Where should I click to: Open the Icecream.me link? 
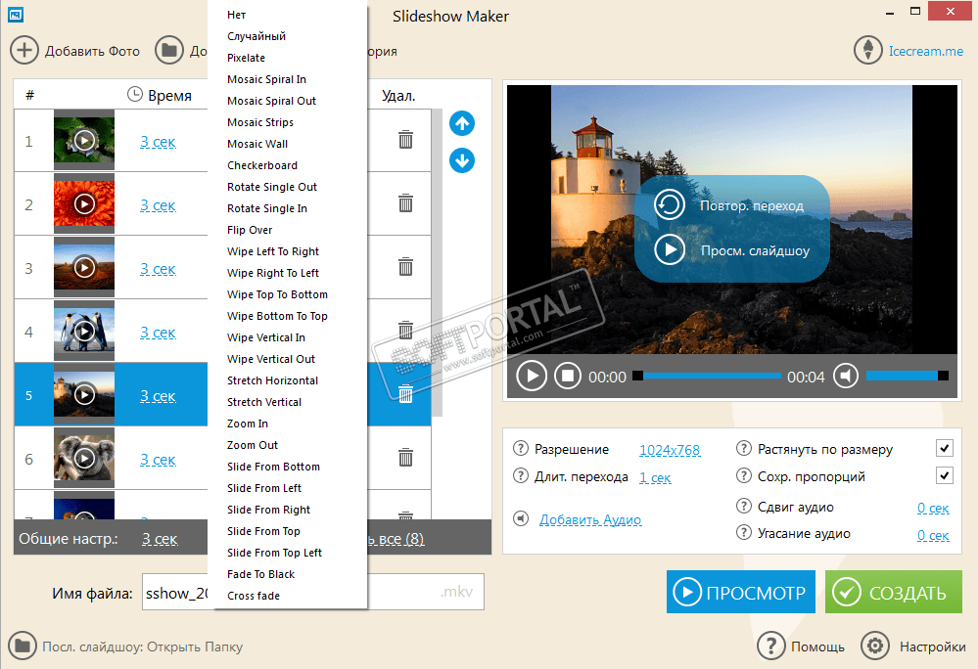pyautogui.click(x=925, y=51)
